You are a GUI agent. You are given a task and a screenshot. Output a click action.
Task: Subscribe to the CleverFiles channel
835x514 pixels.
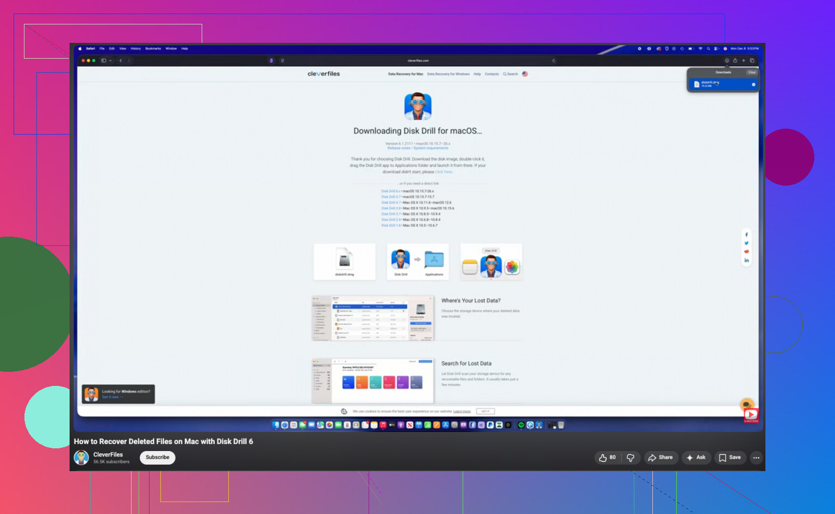tap(158, 458)
